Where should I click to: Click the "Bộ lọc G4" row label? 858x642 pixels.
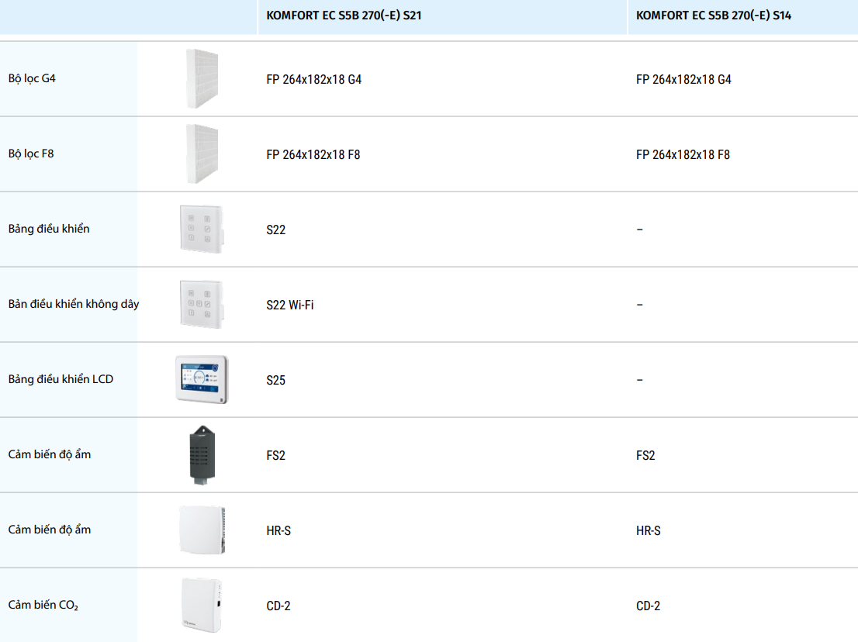point(32,79)
